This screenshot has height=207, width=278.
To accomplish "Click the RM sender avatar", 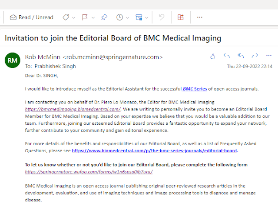I will pos(13,60).
